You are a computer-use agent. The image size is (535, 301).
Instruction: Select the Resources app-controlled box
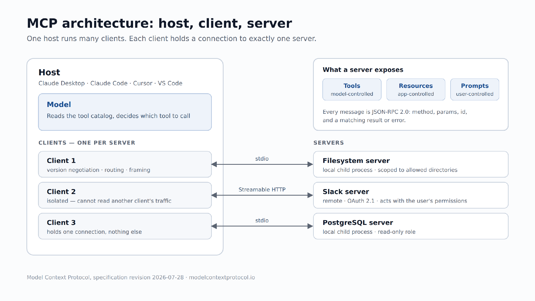point(416,89)
